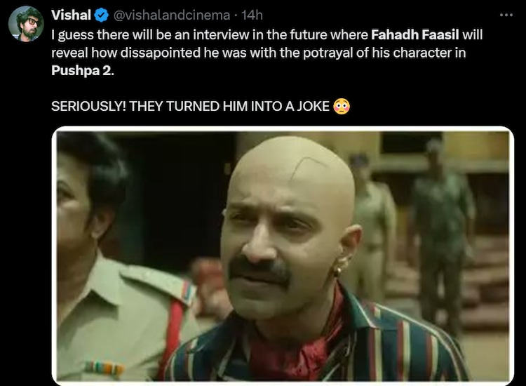Open Vishal's profile avatar picture
This screenshot has height=386, width=526.
pyautogui.click(x=26, y=23)
